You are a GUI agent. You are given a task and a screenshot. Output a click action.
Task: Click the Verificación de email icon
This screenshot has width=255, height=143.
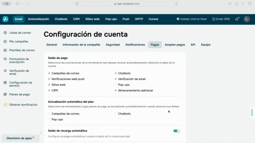click(x=5, y=71)
